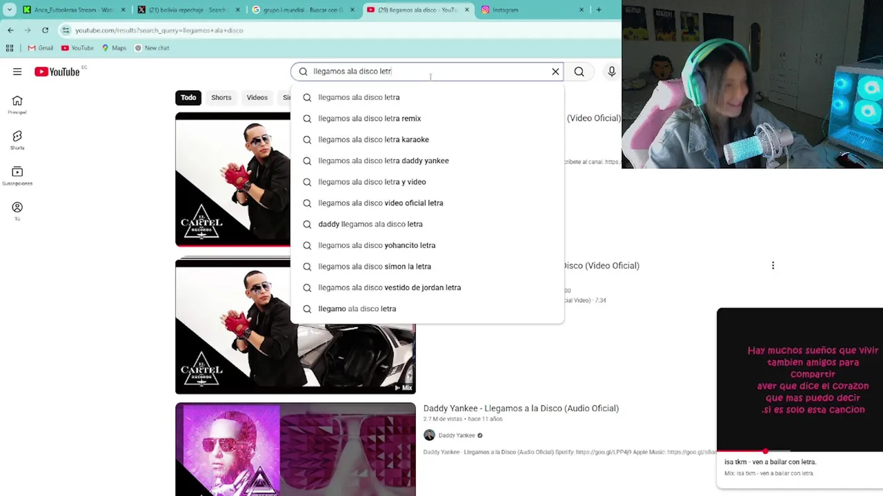Choose suggestion 'llegamo ala disco letra'
Screen dimensions: 883x496
pos(427,309)
